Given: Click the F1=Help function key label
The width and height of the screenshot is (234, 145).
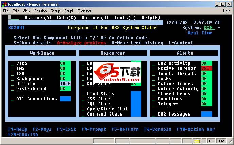Looking at the screenshot, I should [x=18, y=129].
